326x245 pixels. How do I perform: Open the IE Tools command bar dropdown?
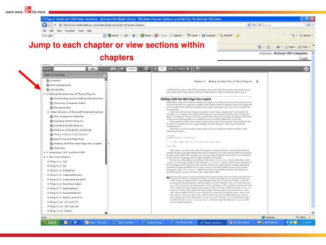[304, 47]
